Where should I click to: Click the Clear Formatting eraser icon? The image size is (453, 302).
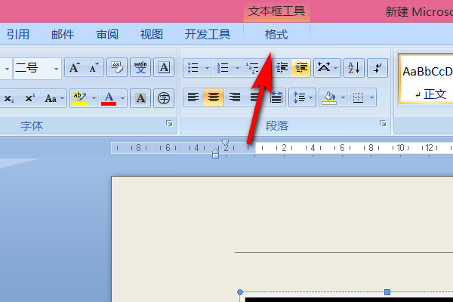click(x=117, y=68)
